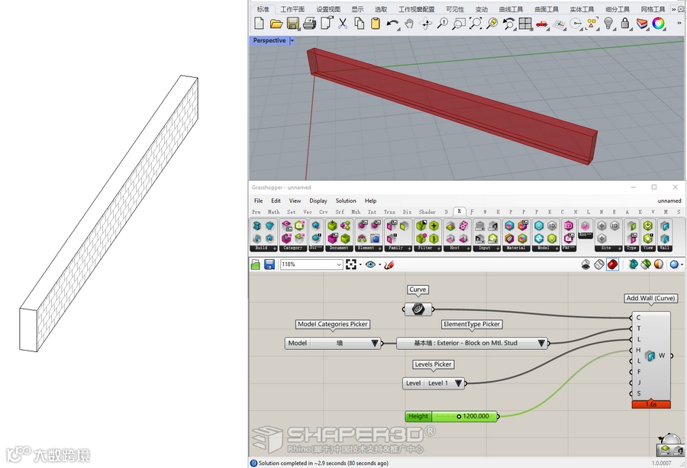Click the ID icon in Model panel
This screenshot has height=468, width=687.
552,226
